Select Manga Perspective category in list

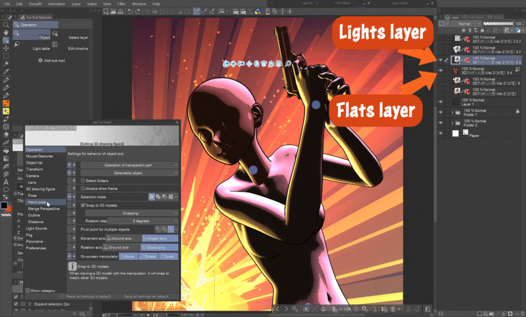point(44,209)
